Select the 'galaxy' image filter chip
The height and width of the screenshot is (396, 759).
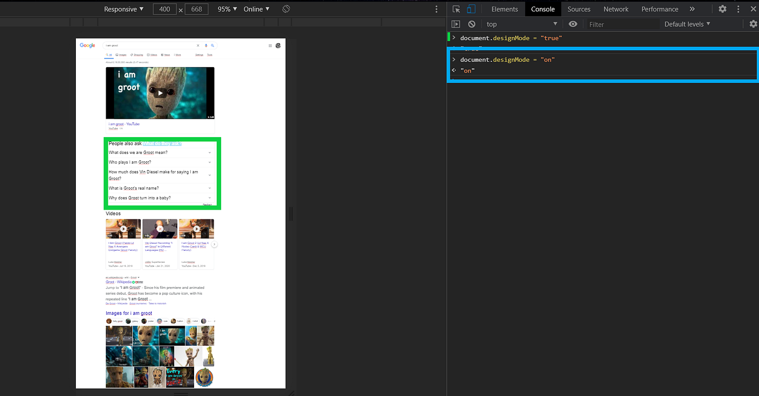(133, 321)
